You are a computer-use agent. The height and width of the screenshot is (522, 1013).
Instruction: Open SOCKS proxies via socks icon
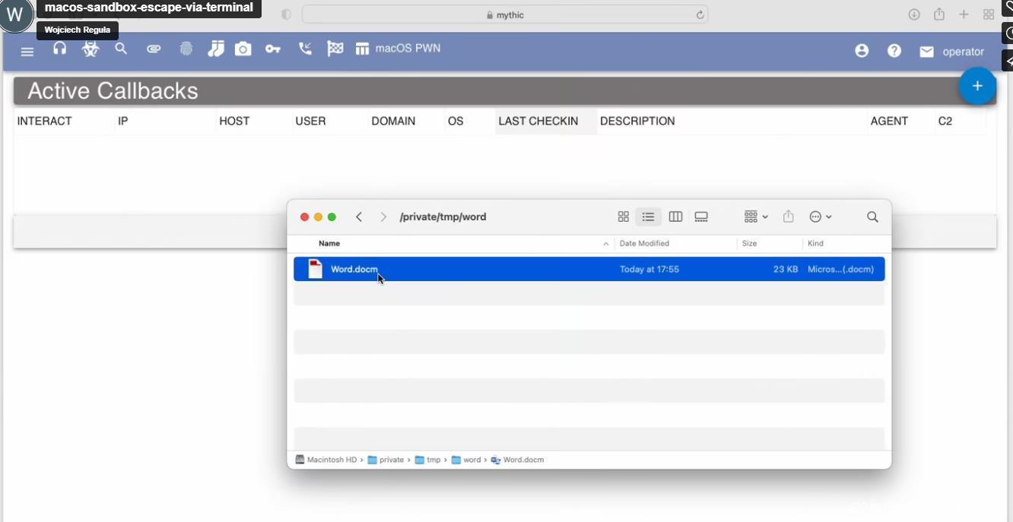[x=216, y=49]
